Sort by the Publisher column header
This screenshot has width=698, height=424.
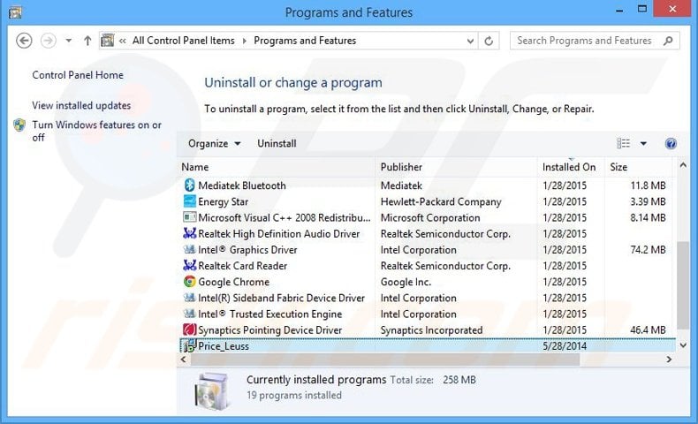click(x=457, y=167)
